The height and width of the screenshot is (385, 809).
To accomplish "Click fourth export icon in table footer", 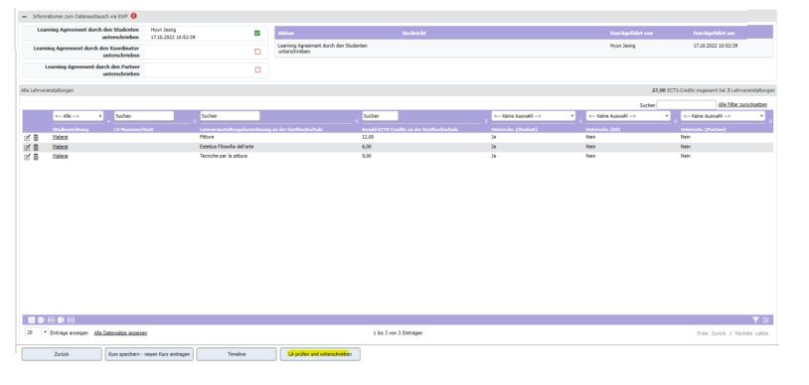I will 61,321.
